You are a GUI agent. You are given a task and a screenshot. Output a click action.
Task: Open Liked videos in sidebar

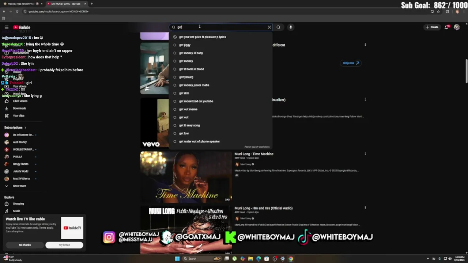21,101
